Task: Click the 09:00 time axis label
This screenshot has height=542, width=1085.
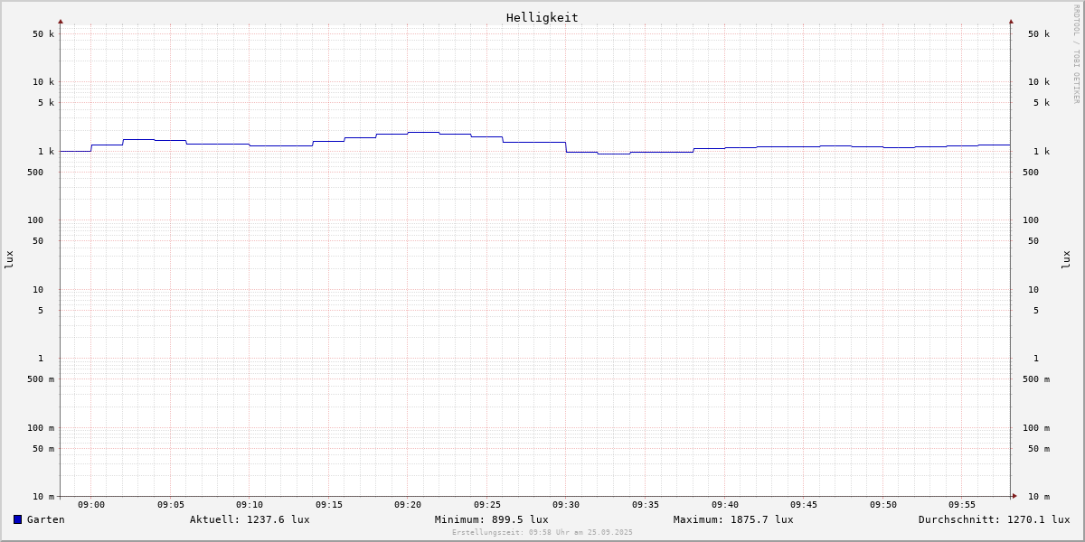Action: 91,505
